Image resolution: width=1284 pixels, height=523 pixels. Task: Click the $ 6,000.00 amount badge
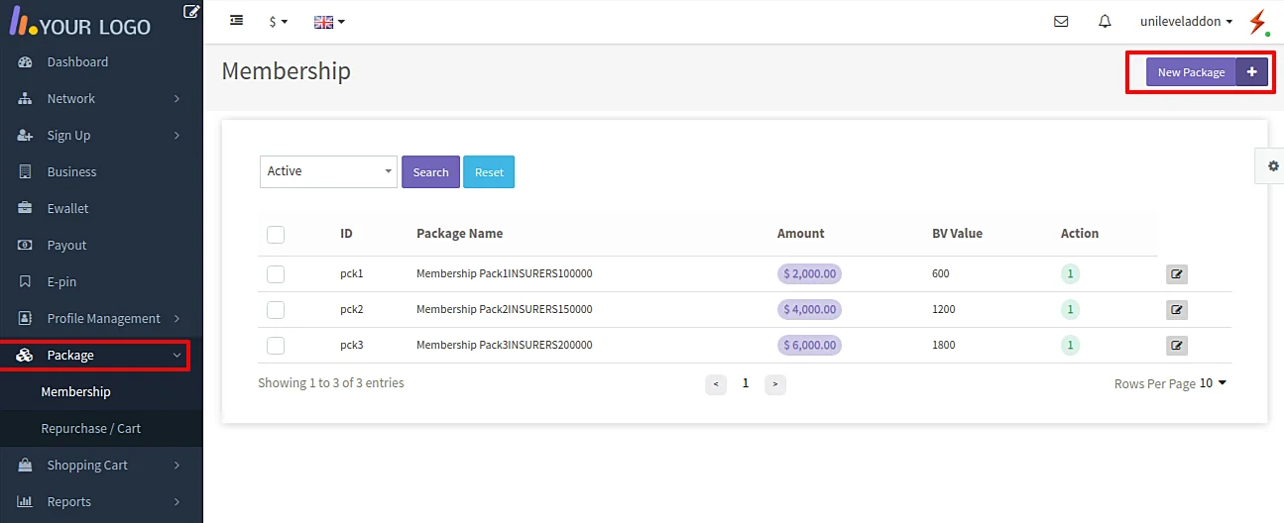[x=809, y=346]
